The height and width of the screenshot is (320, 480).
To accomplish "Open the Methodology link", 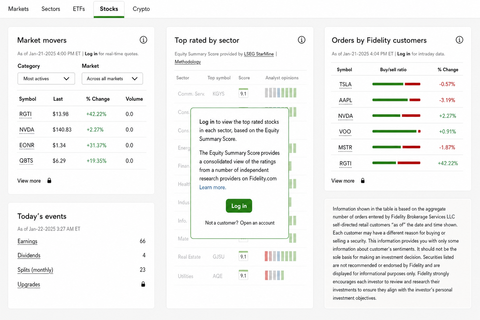I will point(187,62).
